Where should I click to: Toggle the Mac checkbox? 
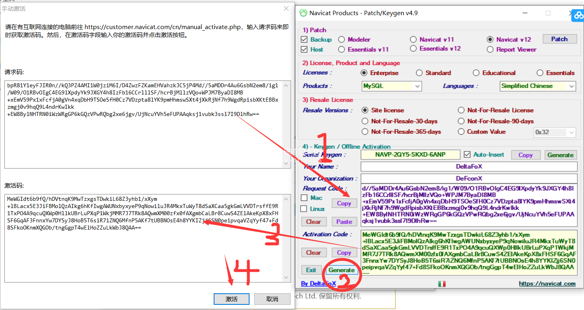click(304, 198)
